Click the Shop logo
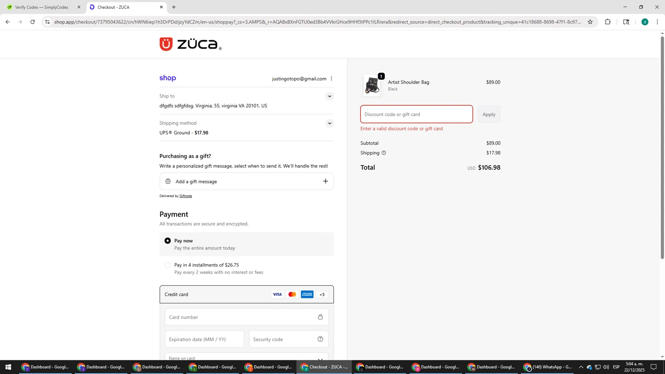This screenshot has width=665, height=374. point(168,78)
